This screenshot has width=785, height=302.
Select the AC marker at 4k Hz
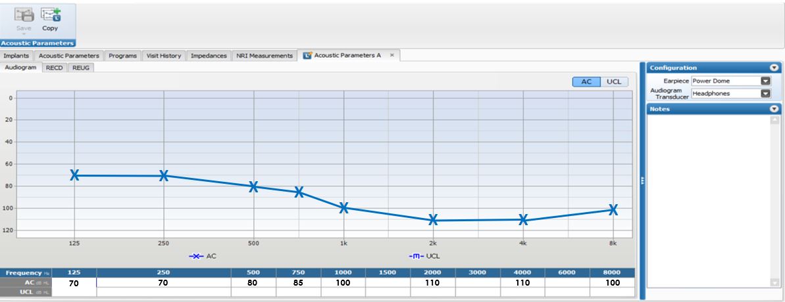pyautogui.click(x=523, y=219)
